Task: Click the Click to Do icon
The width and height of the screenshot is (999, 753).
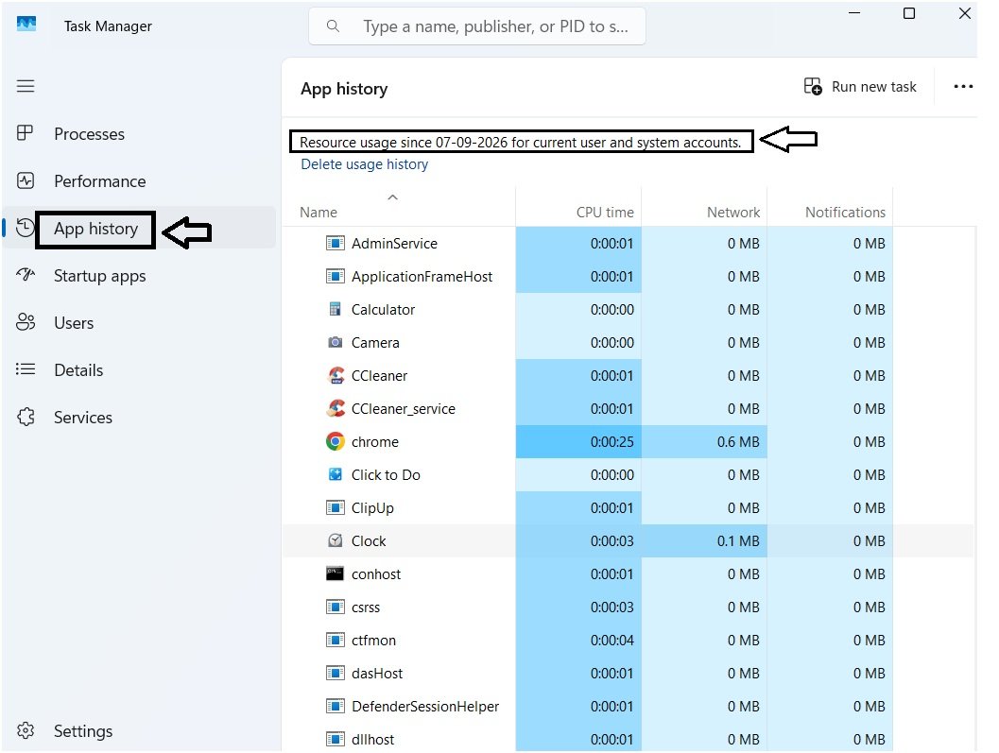Action: [x=336, y=474]
